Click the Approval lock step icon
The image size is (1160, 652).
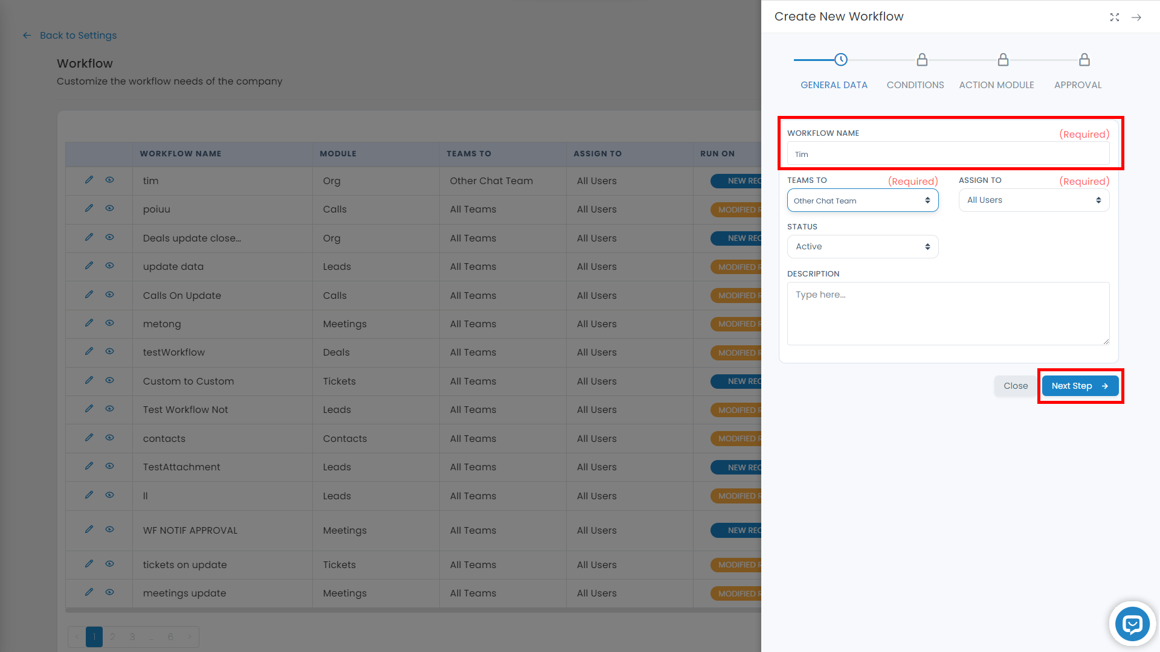[1084, 60]
